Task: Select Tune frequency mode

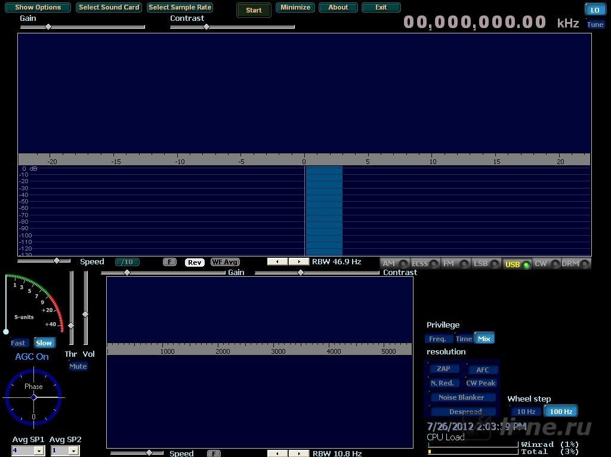Action: [x=595, y=24]
